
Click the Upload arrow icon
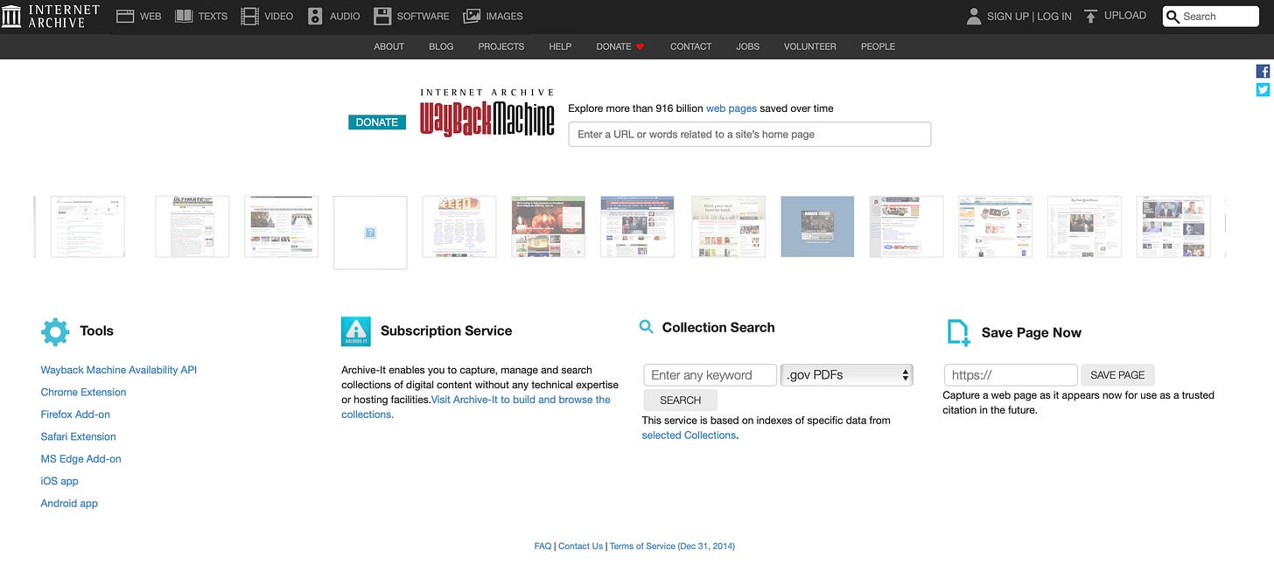(x=1090, y=16)
